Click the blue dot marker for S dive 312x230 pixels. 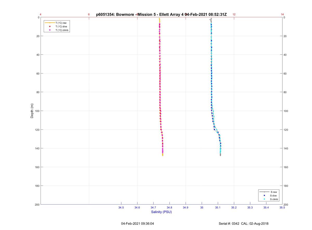[x=264, y=195]
